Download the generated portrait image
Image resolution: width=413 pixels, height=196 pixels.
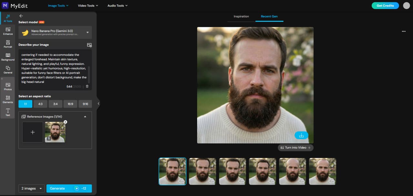tap(301, 135)
